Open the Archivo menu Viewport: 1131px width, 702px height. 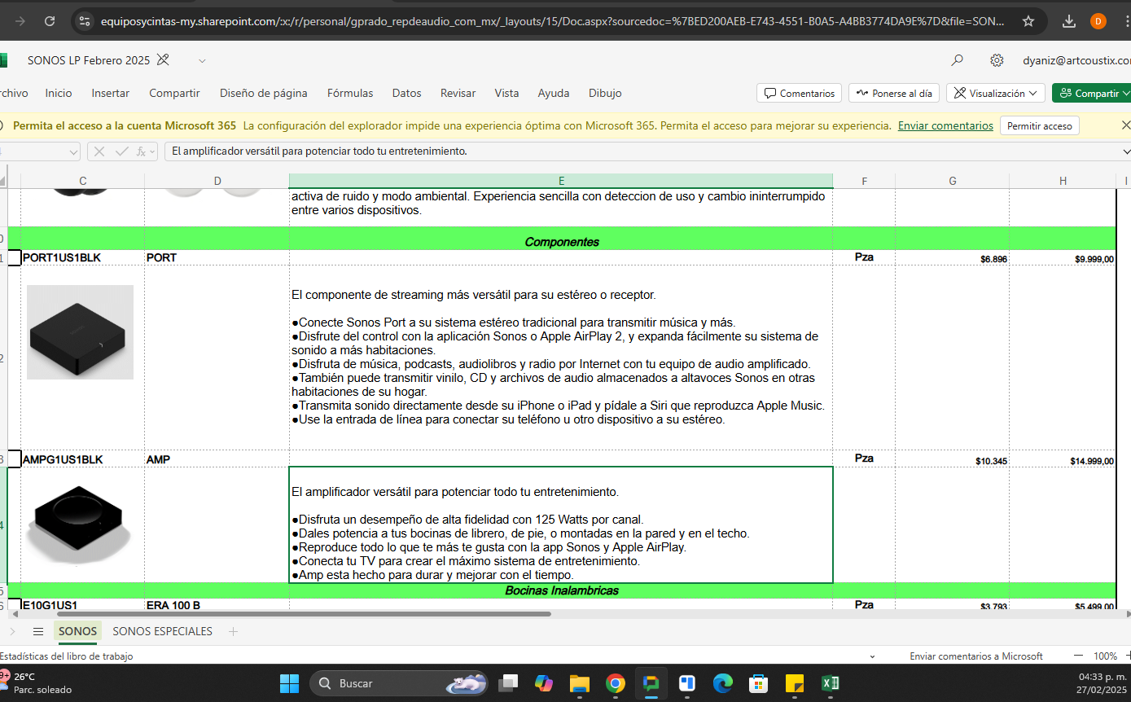14,93
